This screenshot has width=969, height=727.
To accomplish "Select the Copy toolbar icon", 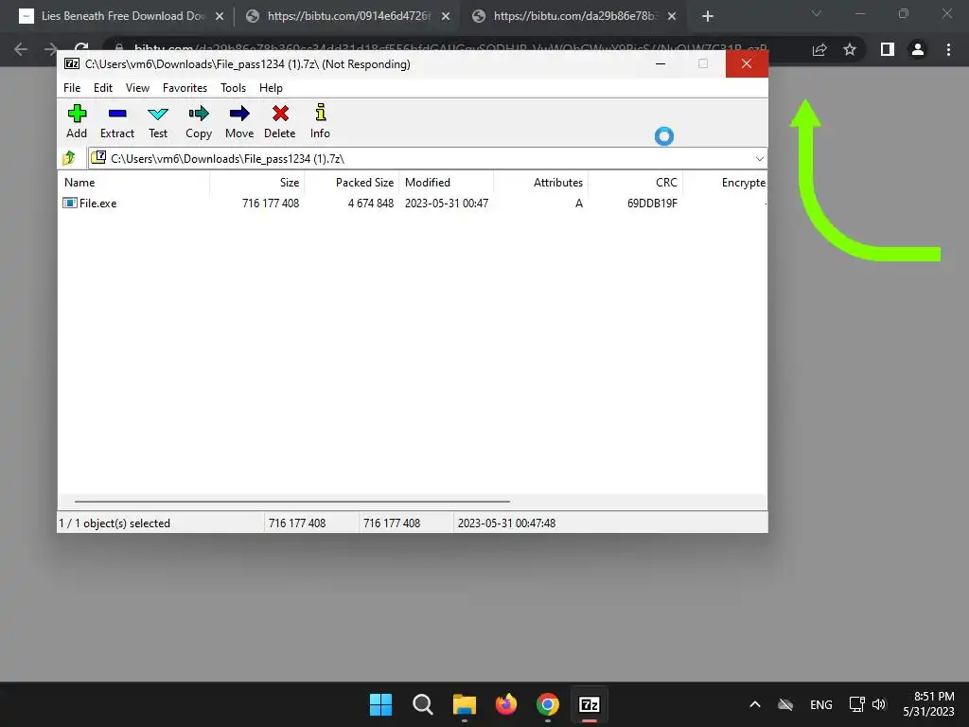I will point(199,121).
